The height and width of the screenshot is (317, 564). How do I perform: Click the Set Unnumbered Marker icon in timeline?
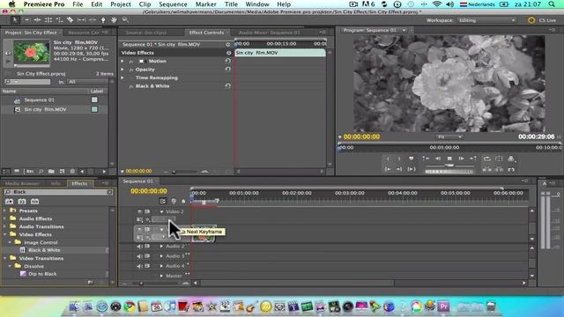tap(183, 202)
